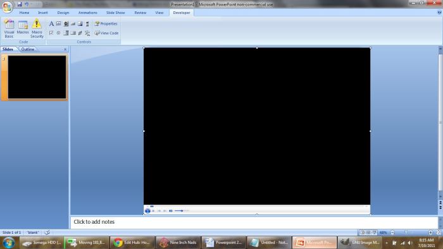Click the media player Next button

(165, 210)
